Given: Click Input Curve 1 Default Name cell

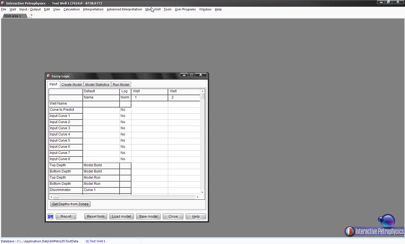Looking at the screenshot, I should point(101,116).
